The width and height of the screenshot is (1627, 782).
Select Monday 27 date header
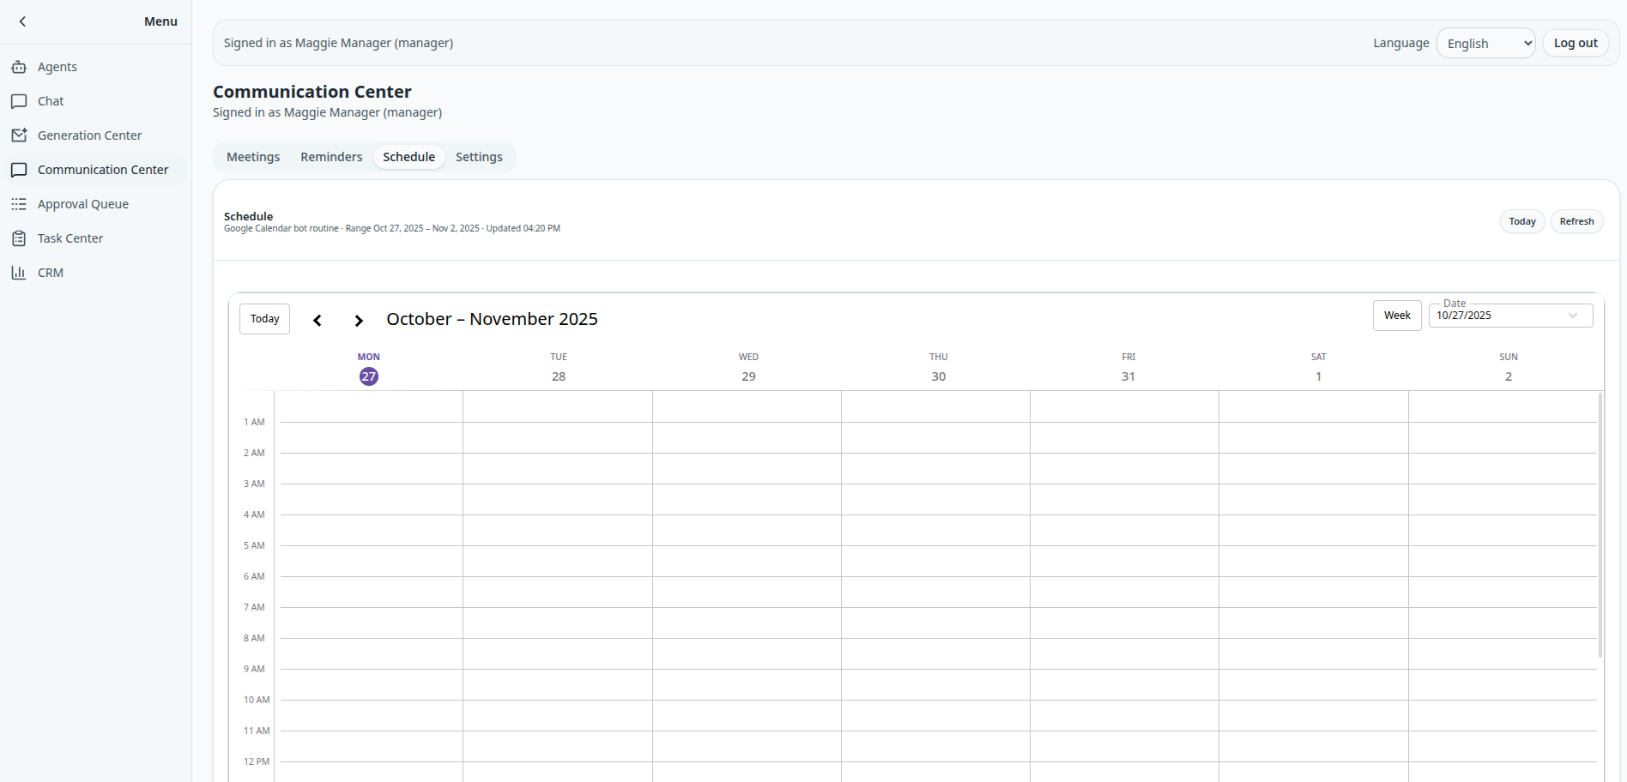click(369, 376)
